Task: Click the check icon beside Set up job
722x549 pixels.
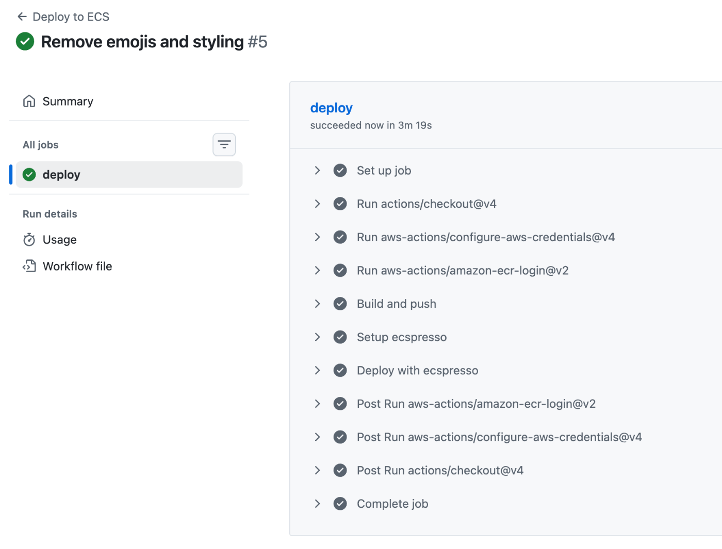Action: pyautogui.click(x=340, y=170)
